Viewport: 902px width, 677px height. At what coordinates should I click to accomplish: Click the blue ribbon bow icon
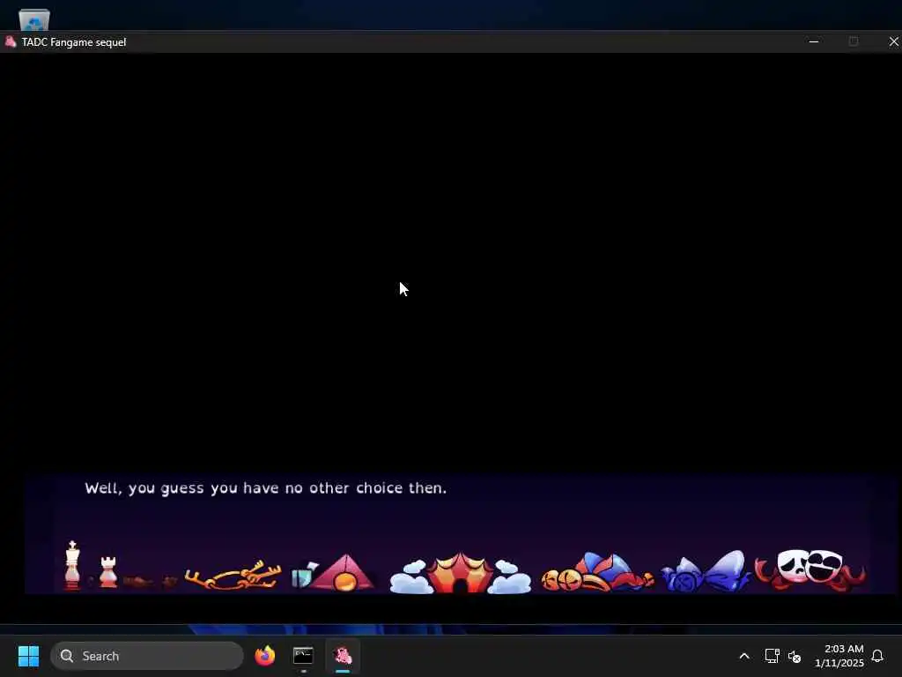[x=706, y=571]
